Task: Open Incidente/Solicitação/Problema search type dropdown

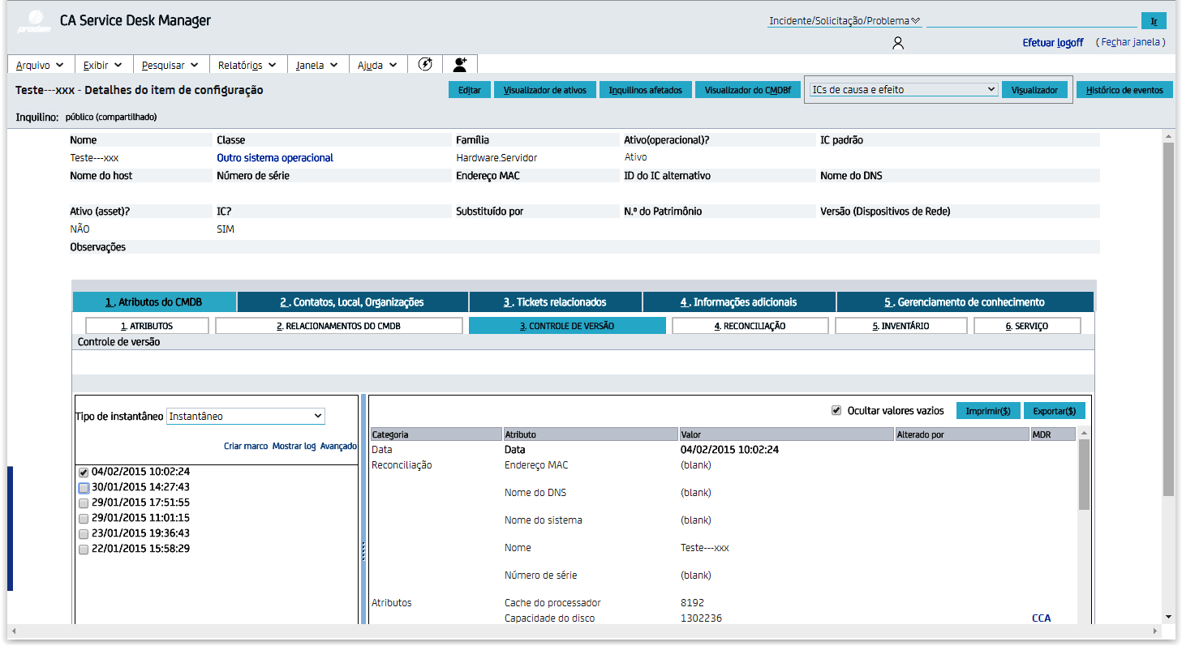Action: pos(844,21)
